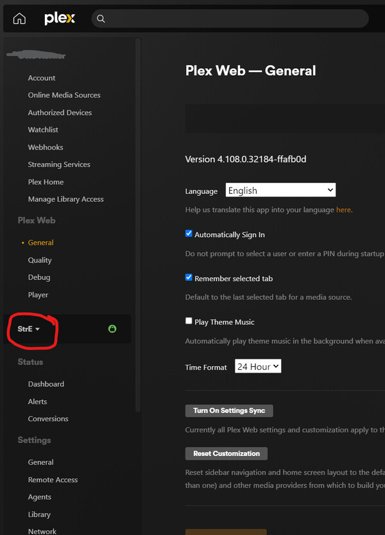
Task: Open Library settings in sidebar
Action: coord(39,514)
